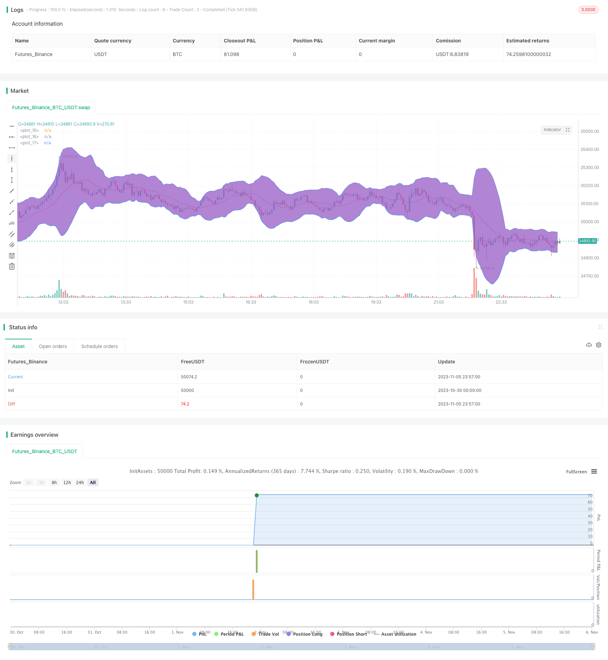Screen dimensions: 608x660
Task: Select the diagonal ray line tool
Action: click(12, 202)
